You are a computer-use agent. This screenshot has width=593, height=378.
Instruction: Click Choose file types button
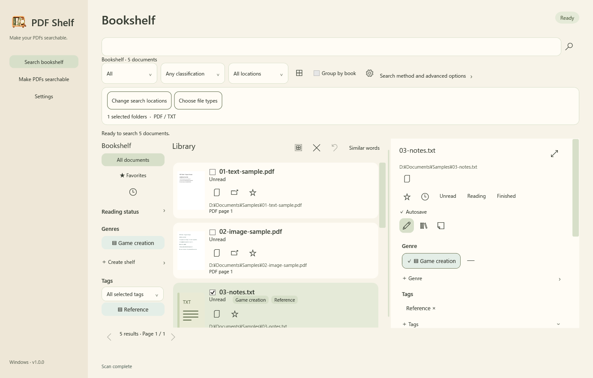[198, 100]
